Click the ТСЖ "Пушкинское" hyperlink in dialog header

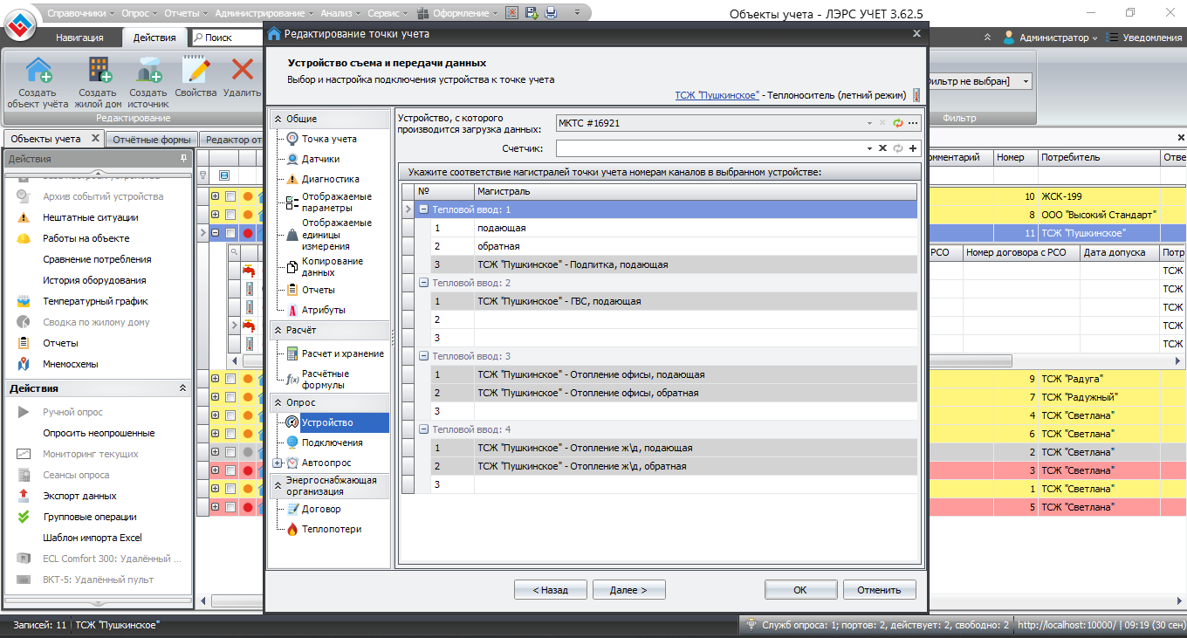[717, 95]
